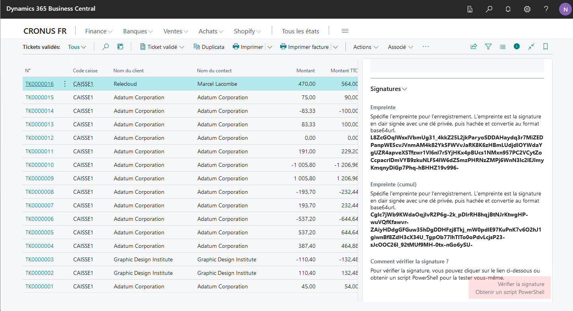Search the list with the magnifier icon
Screen dimensions: 573x311
click(x=105, y=47)
